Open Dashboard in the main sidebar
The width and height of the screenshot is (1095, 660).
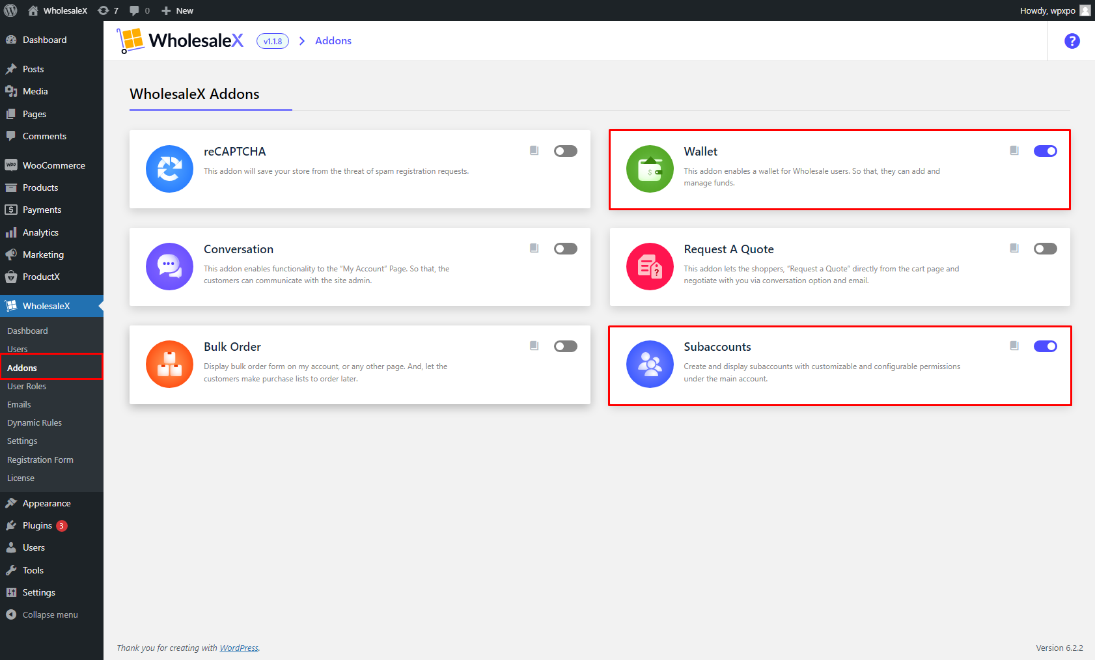click(51, 40)
